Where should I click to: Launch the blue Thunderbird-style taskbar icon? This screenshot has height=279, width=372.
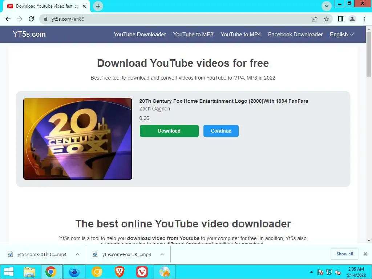(x=74, y=272)
